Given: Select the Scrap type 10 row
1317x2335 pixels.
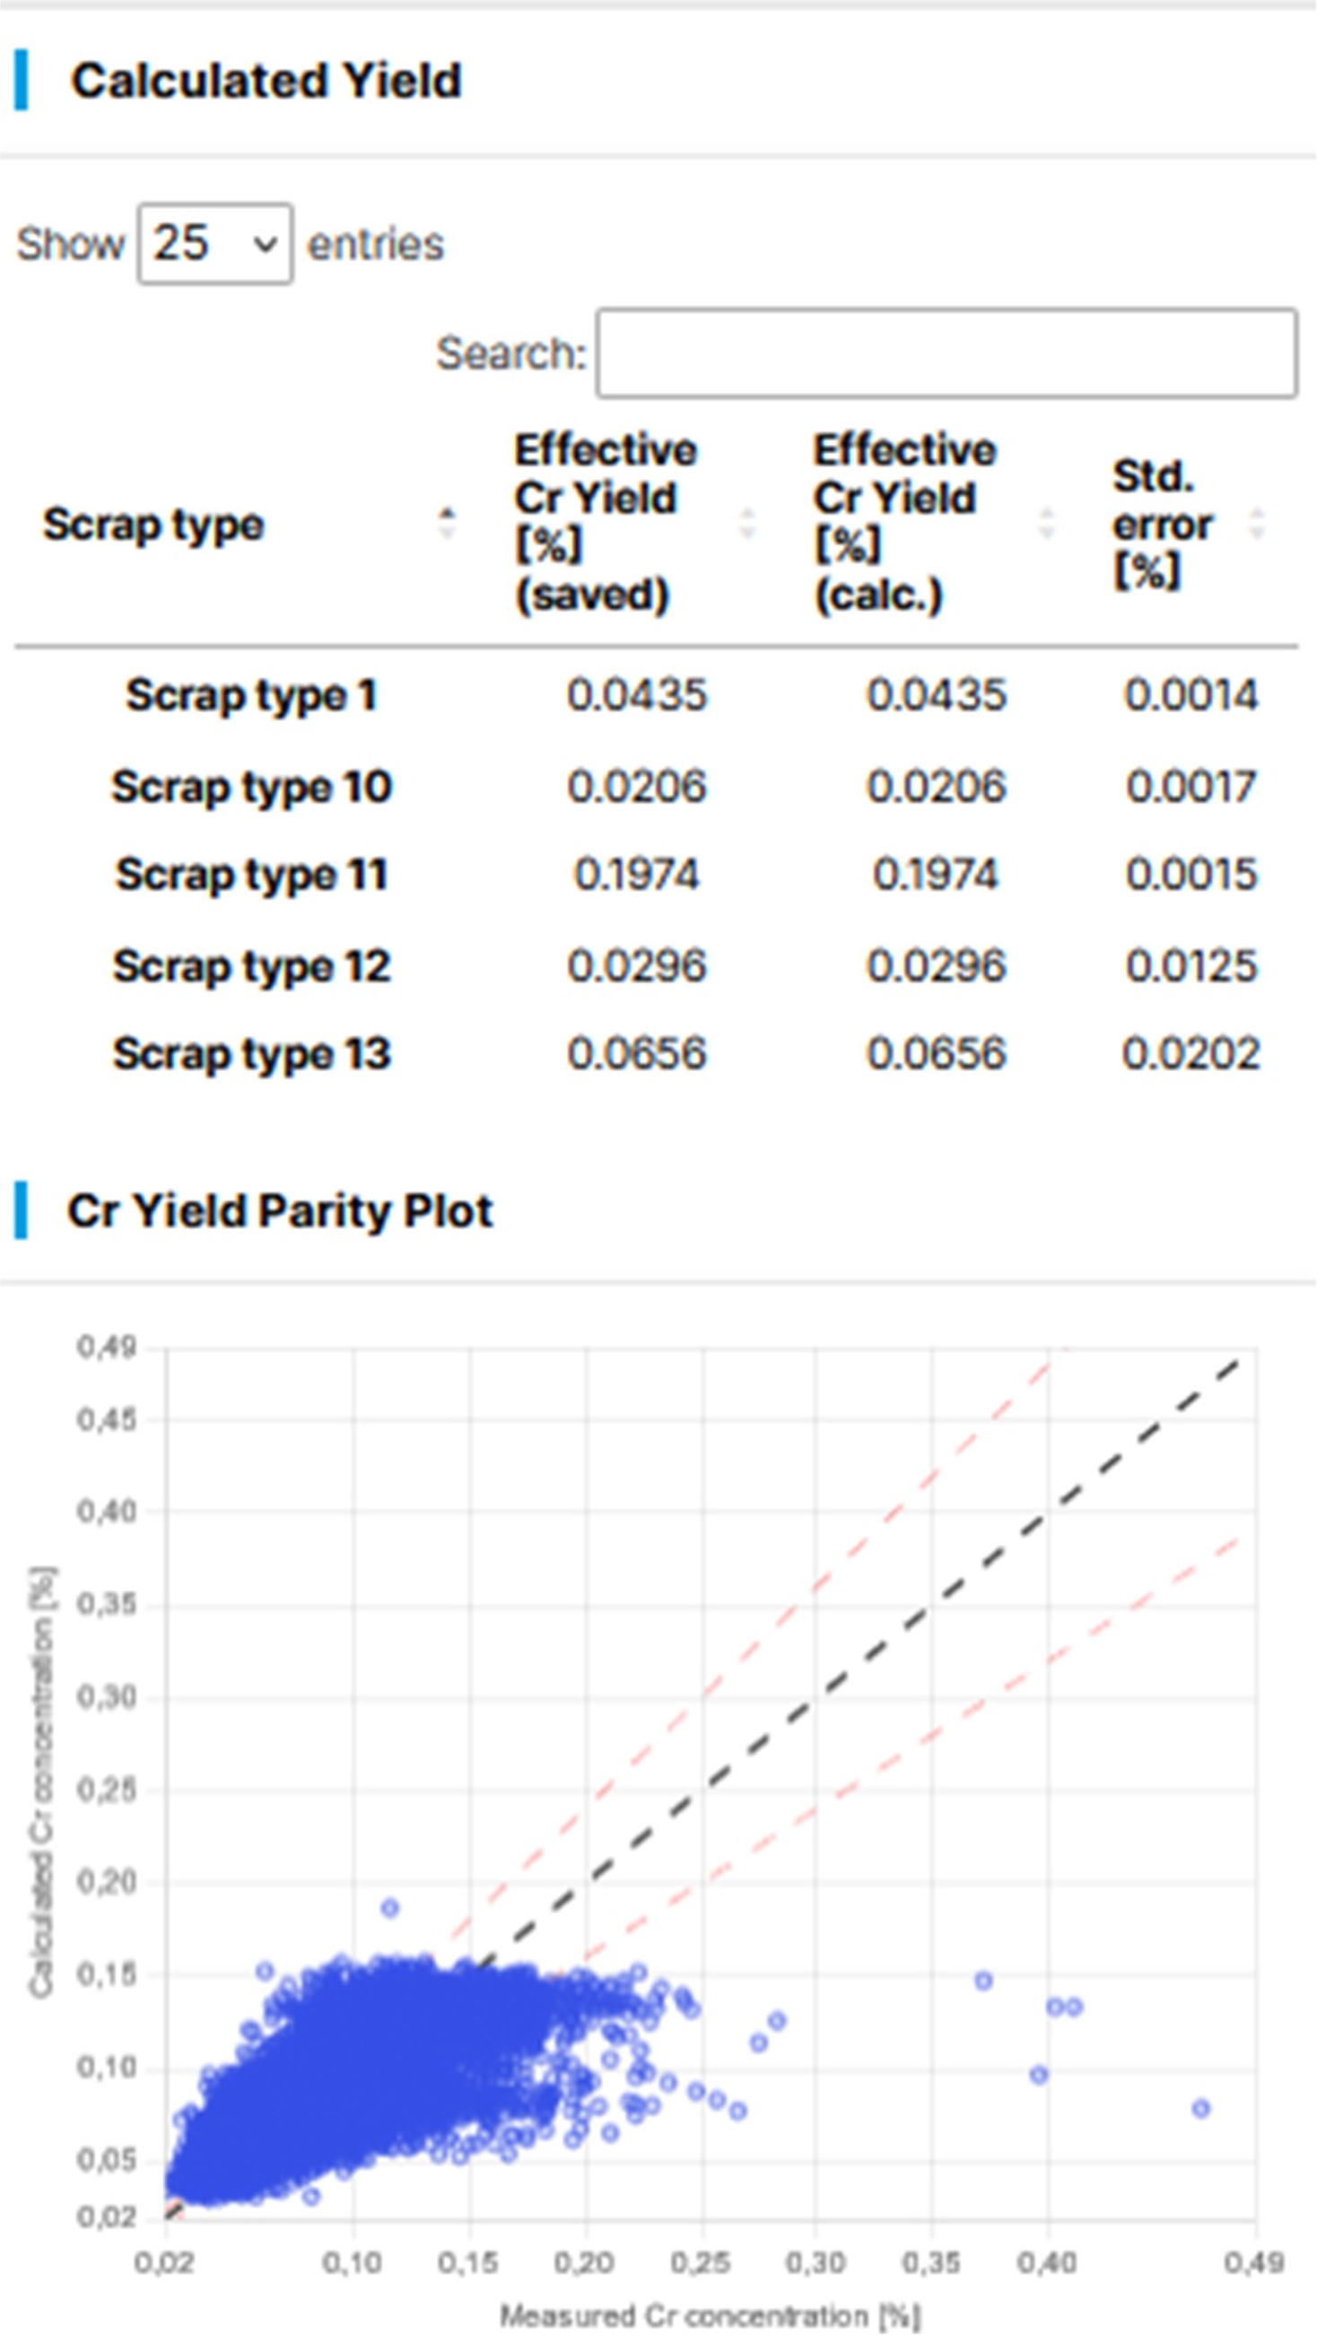Looking at the screenshot, I should 251,787.
